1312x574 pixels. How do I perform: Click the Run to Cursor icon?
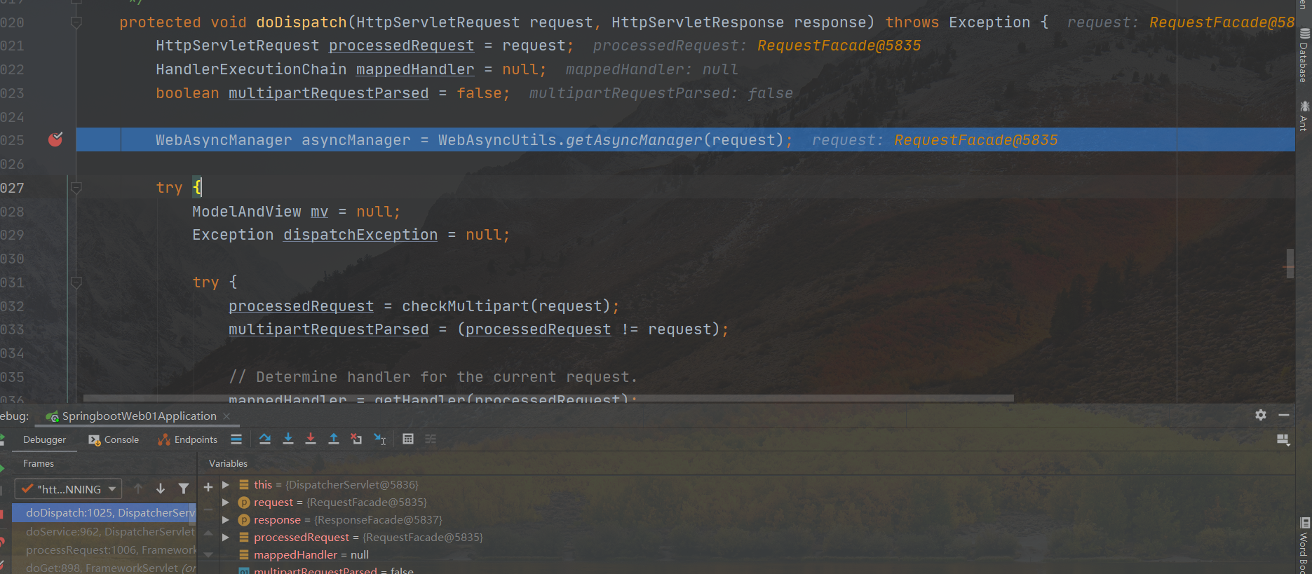click(x=379, y=439)
